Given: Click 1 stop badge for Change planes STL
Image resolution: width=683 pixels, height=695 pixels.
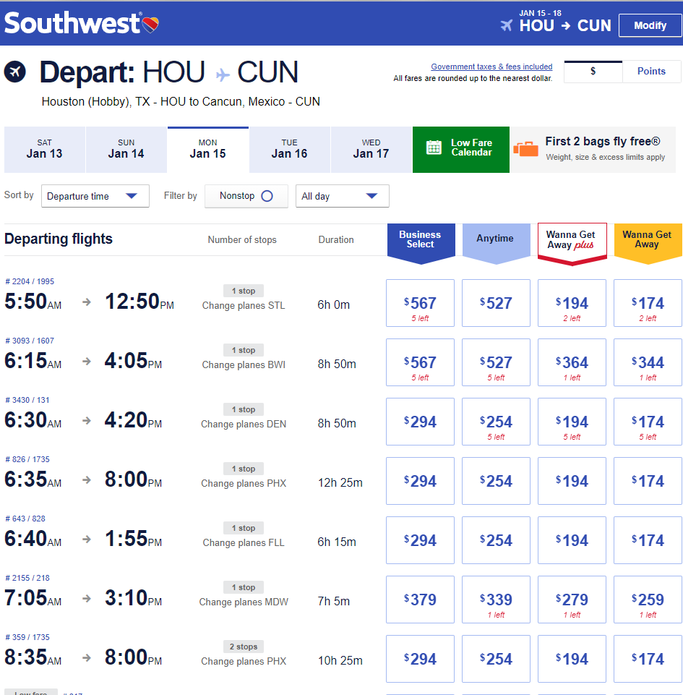Looking at the screenshot, I should point(243,291).
